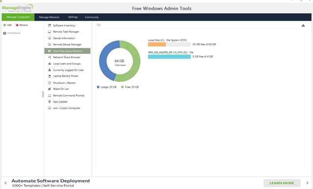The width and height of the screenshot is (313, 189).
Task: Open Join / Unjoin Computer entry
Action: coord(67,108)
